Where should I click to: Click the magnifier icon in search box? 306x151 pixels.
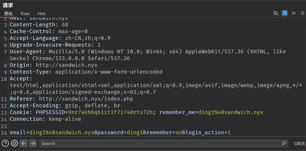click(284, 143)
